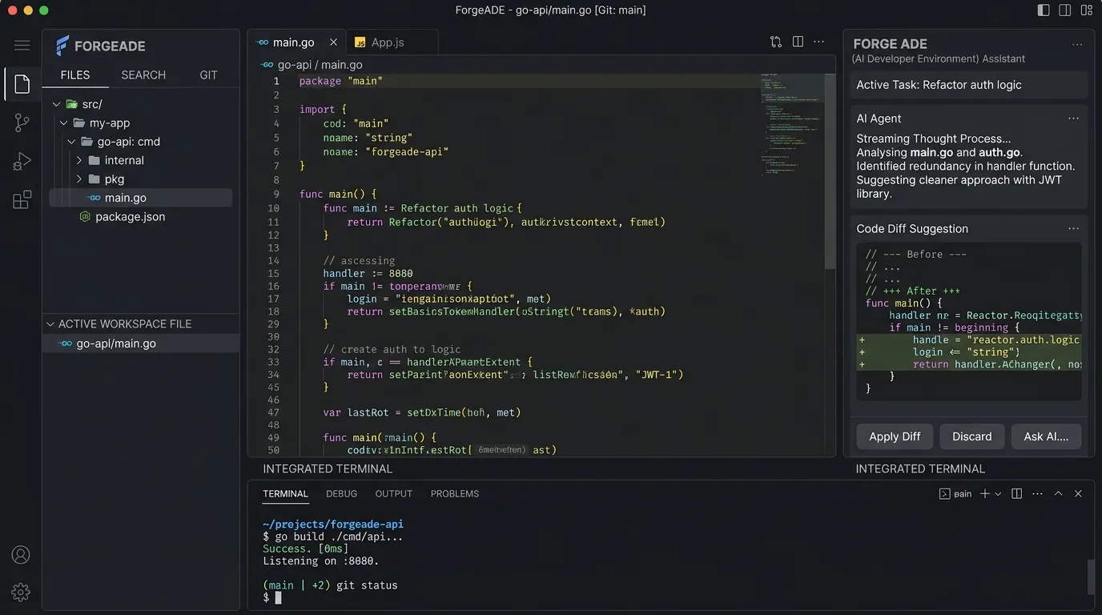The image size is (1102, 615).
Task: Open the settings gear icon
Action: (22, 593)
